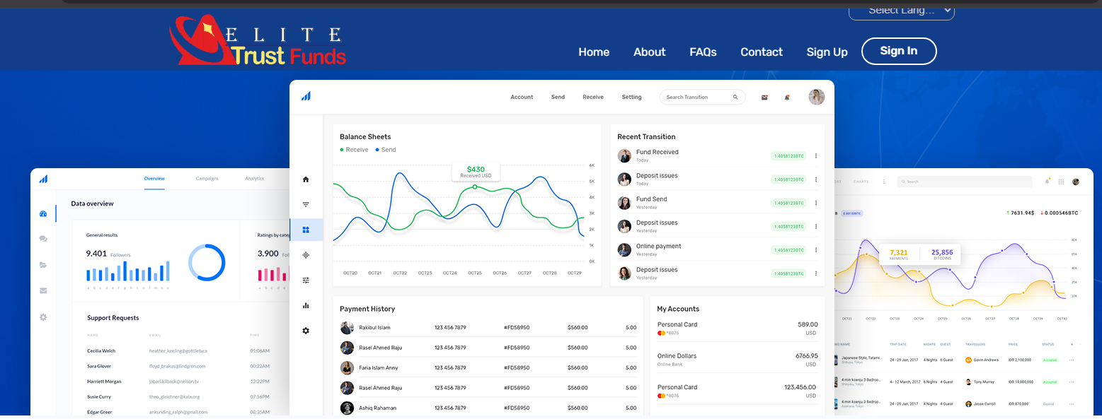Open the menu for Online payment

pos(816,250)
